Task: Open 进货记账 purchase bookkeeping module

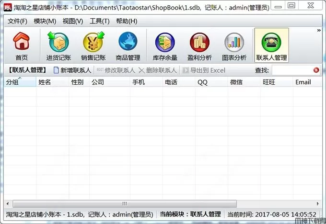Action: click(58, 46)
